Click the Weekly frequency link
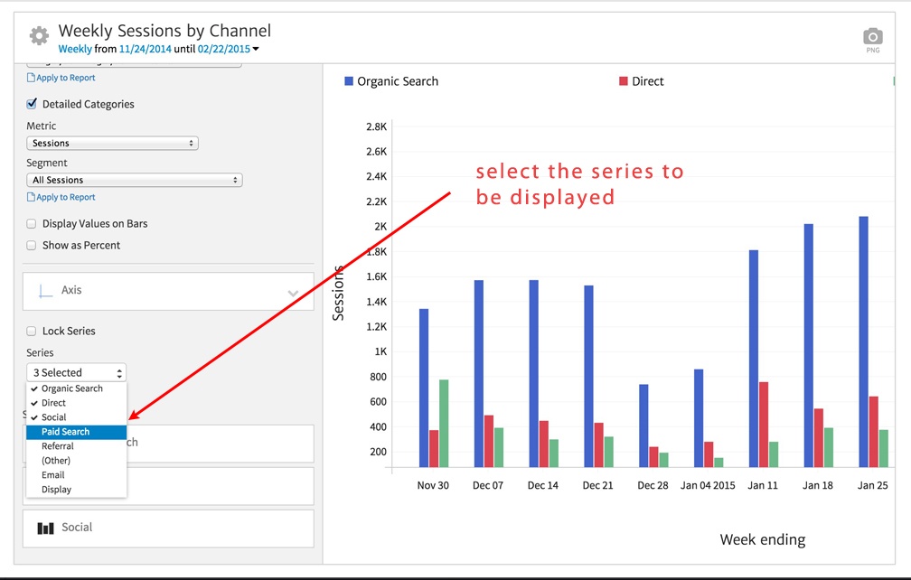 click(74, 49)
